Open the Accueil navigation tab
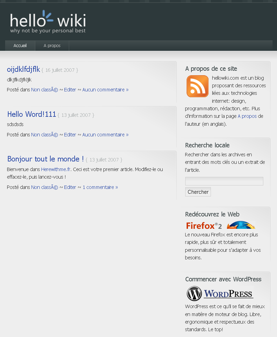277x337 pixels. (x=20, y=46)
